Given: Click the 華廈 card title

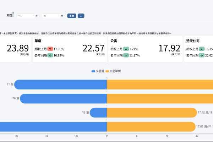Looking at the screenshot, I should tap(38, 41).
